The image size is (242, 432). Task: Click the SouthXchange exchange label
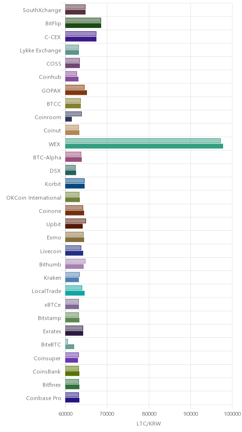tap(42, 10)
